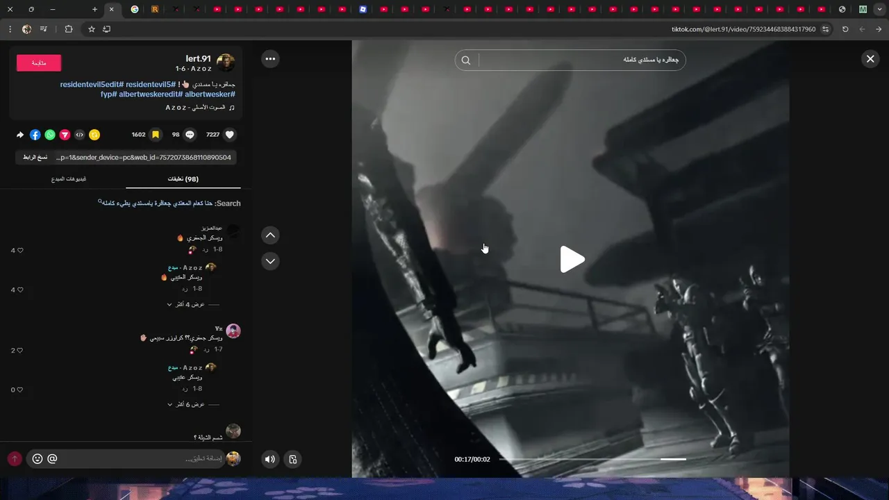The height and width of the screenshot is (500, 889).
Task: Go to the previous video with the up arrow
Action: pos(270,235)
